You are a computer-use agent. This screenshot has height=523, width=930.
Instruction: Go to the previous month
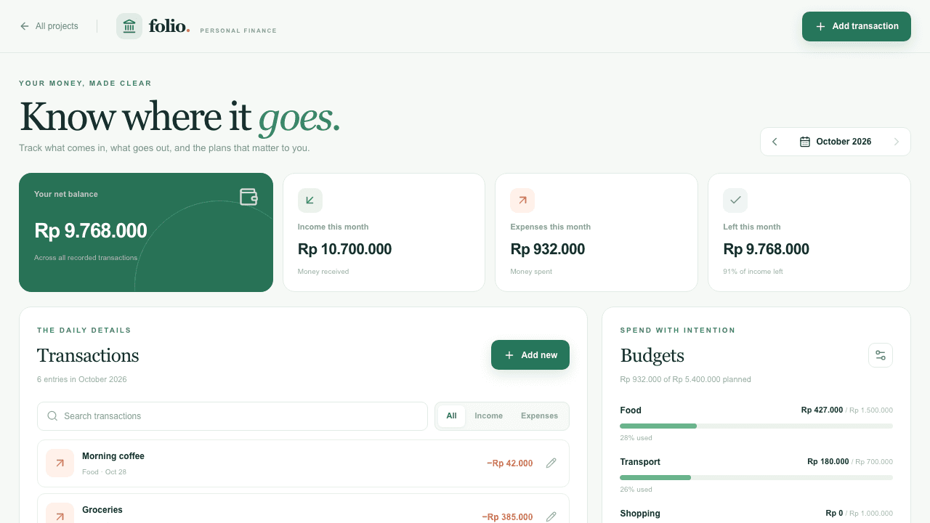(x=775, y=142)
